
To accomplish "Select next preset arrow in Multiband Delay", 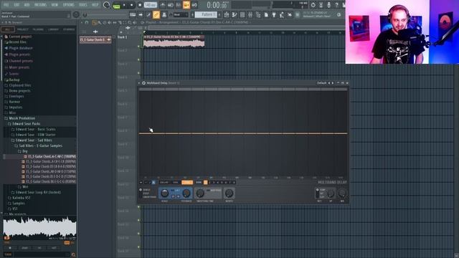I will click(333, 83).
